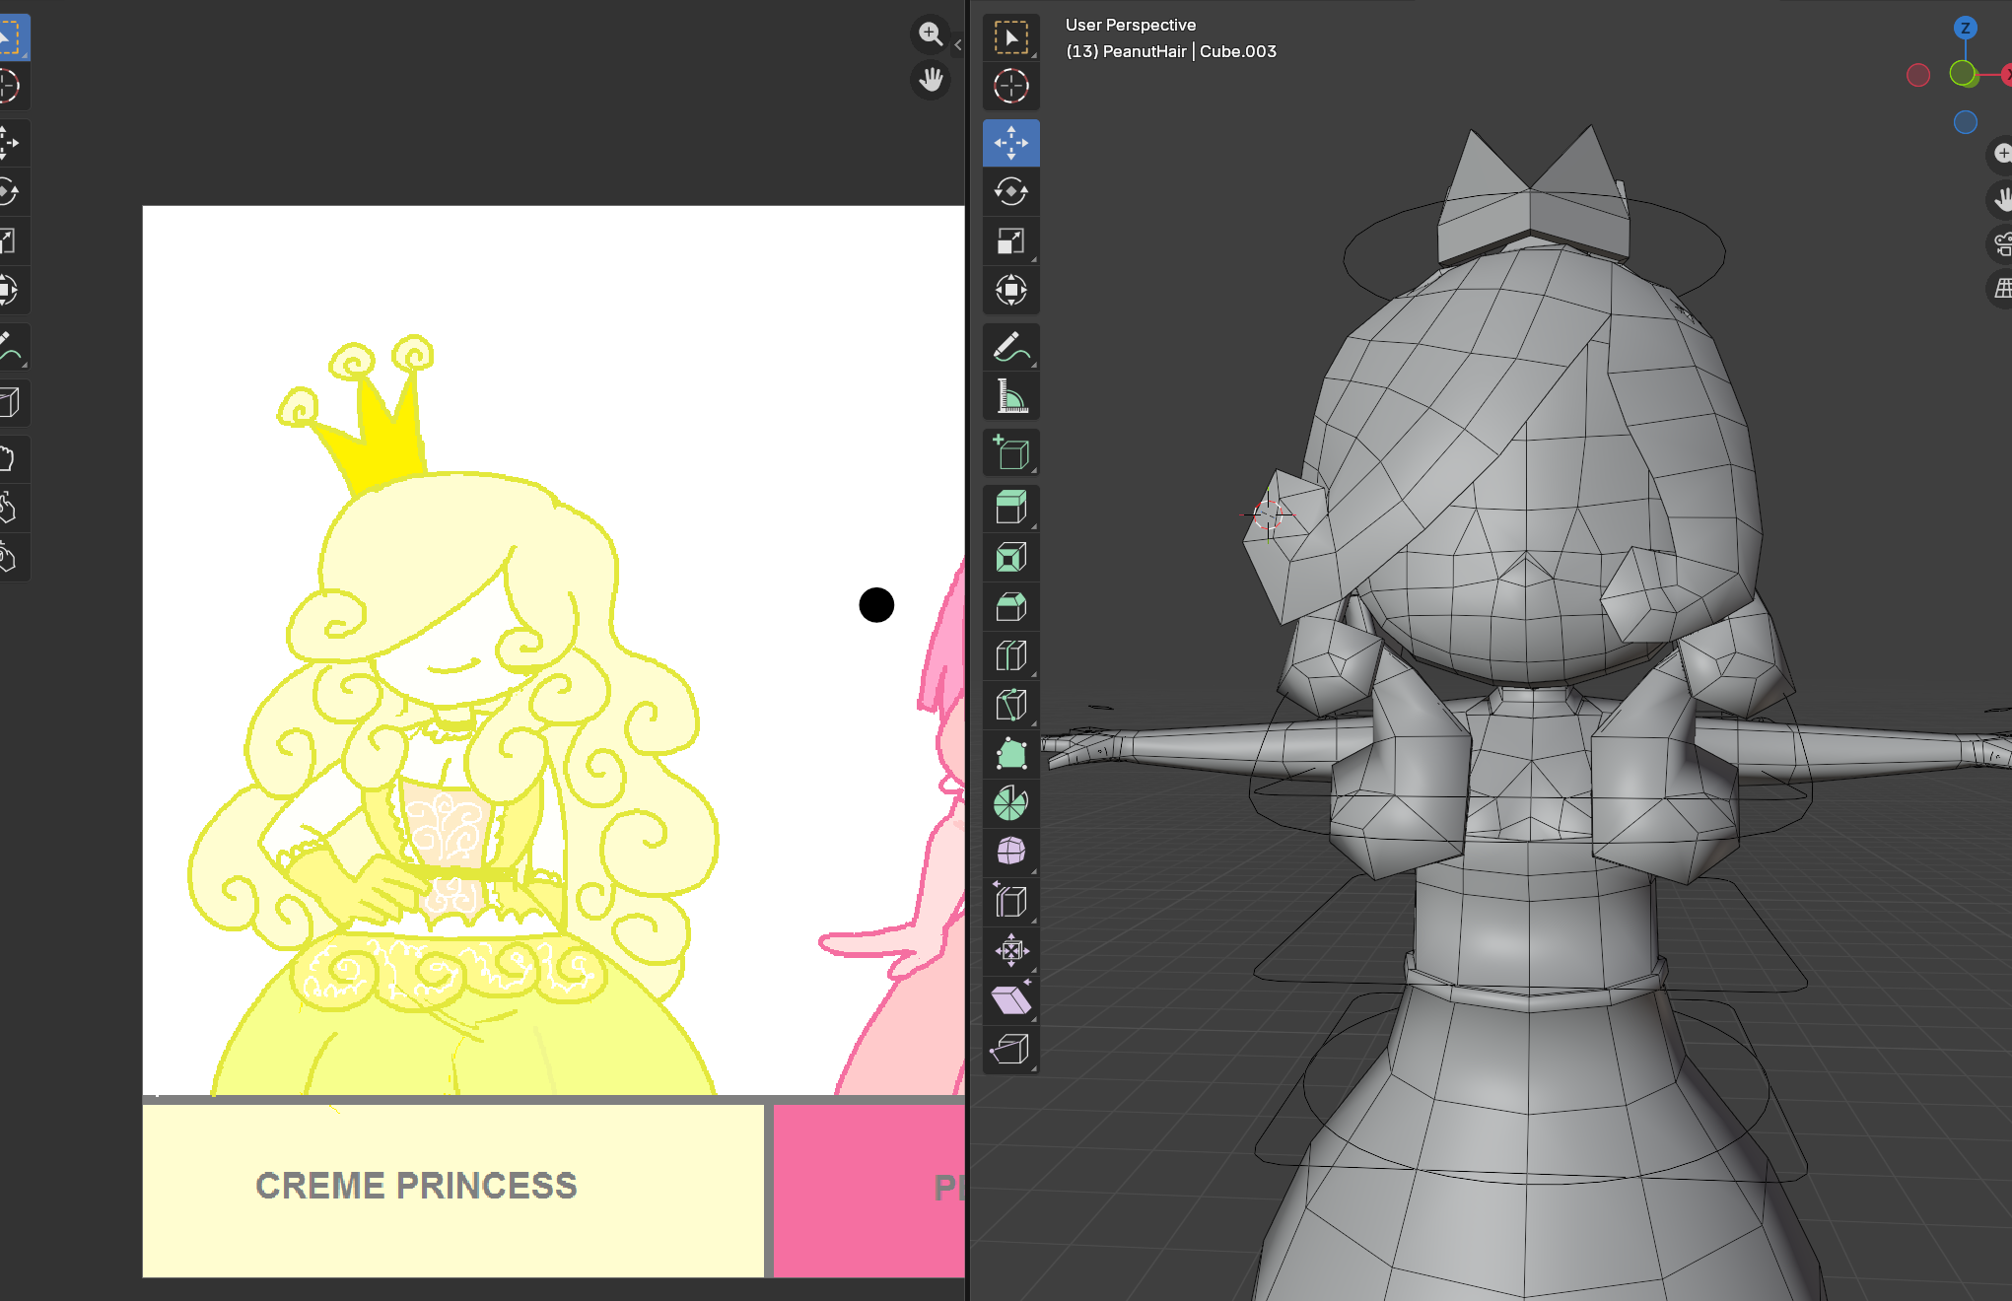Activate the Inset Faces tool

point(1010,558)
